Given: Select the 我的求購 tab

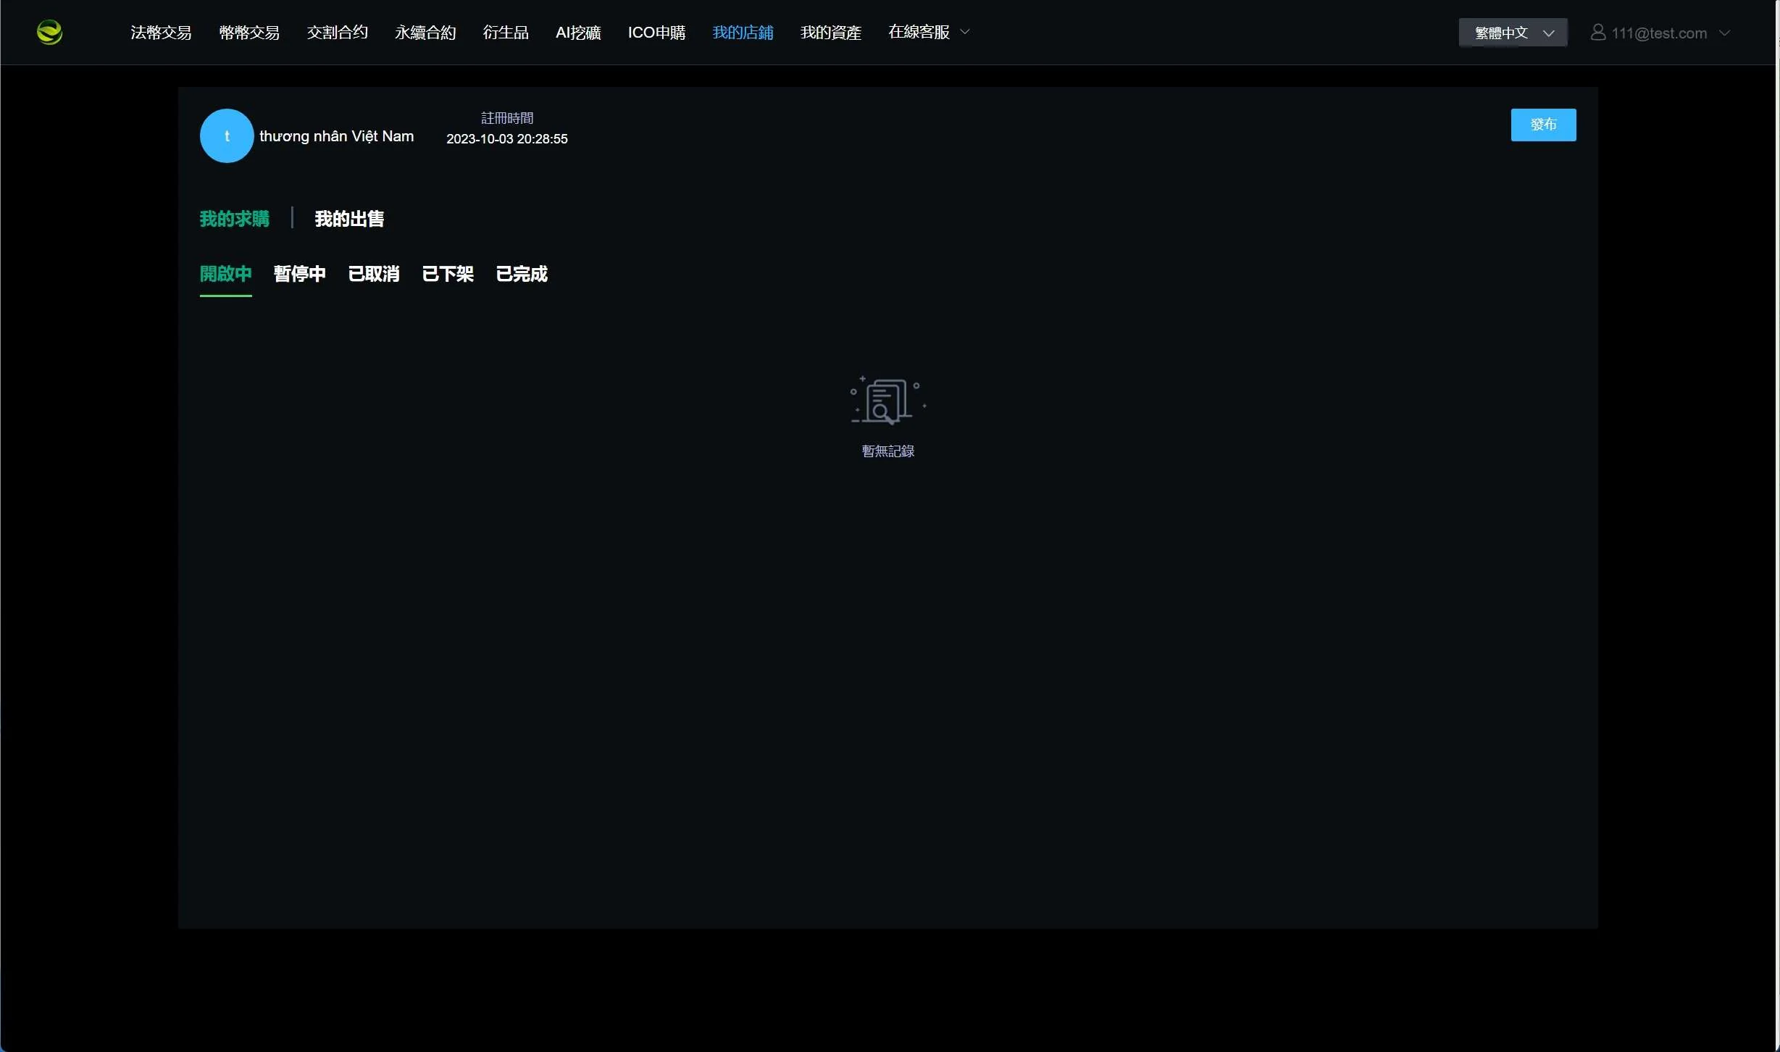Looking at the screenshot, I should (x=234, y=219).
